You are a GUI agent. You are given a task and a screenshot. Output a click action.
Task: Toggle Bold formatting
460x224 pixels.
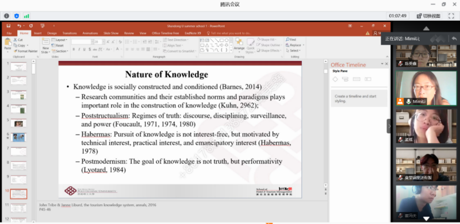tap(74, 49)
